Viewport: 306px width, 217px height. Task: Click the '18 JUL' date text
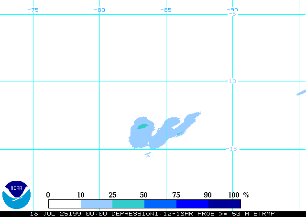(x=43, y=214)
